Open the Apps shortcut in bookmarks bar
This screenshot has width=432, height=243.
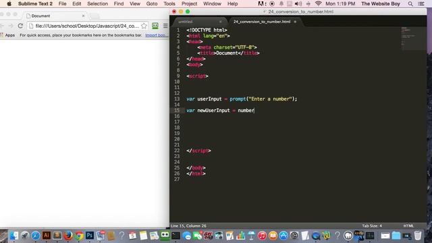(x=7, y=35)
